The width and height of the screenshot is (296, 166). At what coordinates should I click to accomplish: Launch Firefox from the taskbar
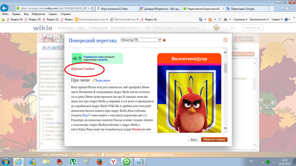pos(100,162)
